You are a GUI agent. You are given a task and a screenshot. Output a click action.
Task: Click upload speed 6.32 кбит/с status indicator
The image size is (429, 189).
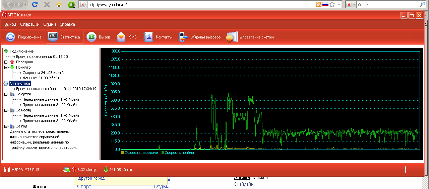point(84,170)
